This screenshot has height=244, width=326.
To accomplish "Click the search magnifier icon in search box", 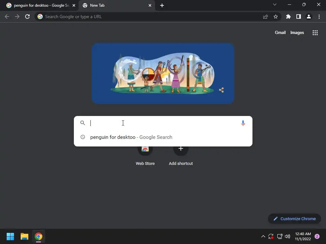I will [83, 123].
